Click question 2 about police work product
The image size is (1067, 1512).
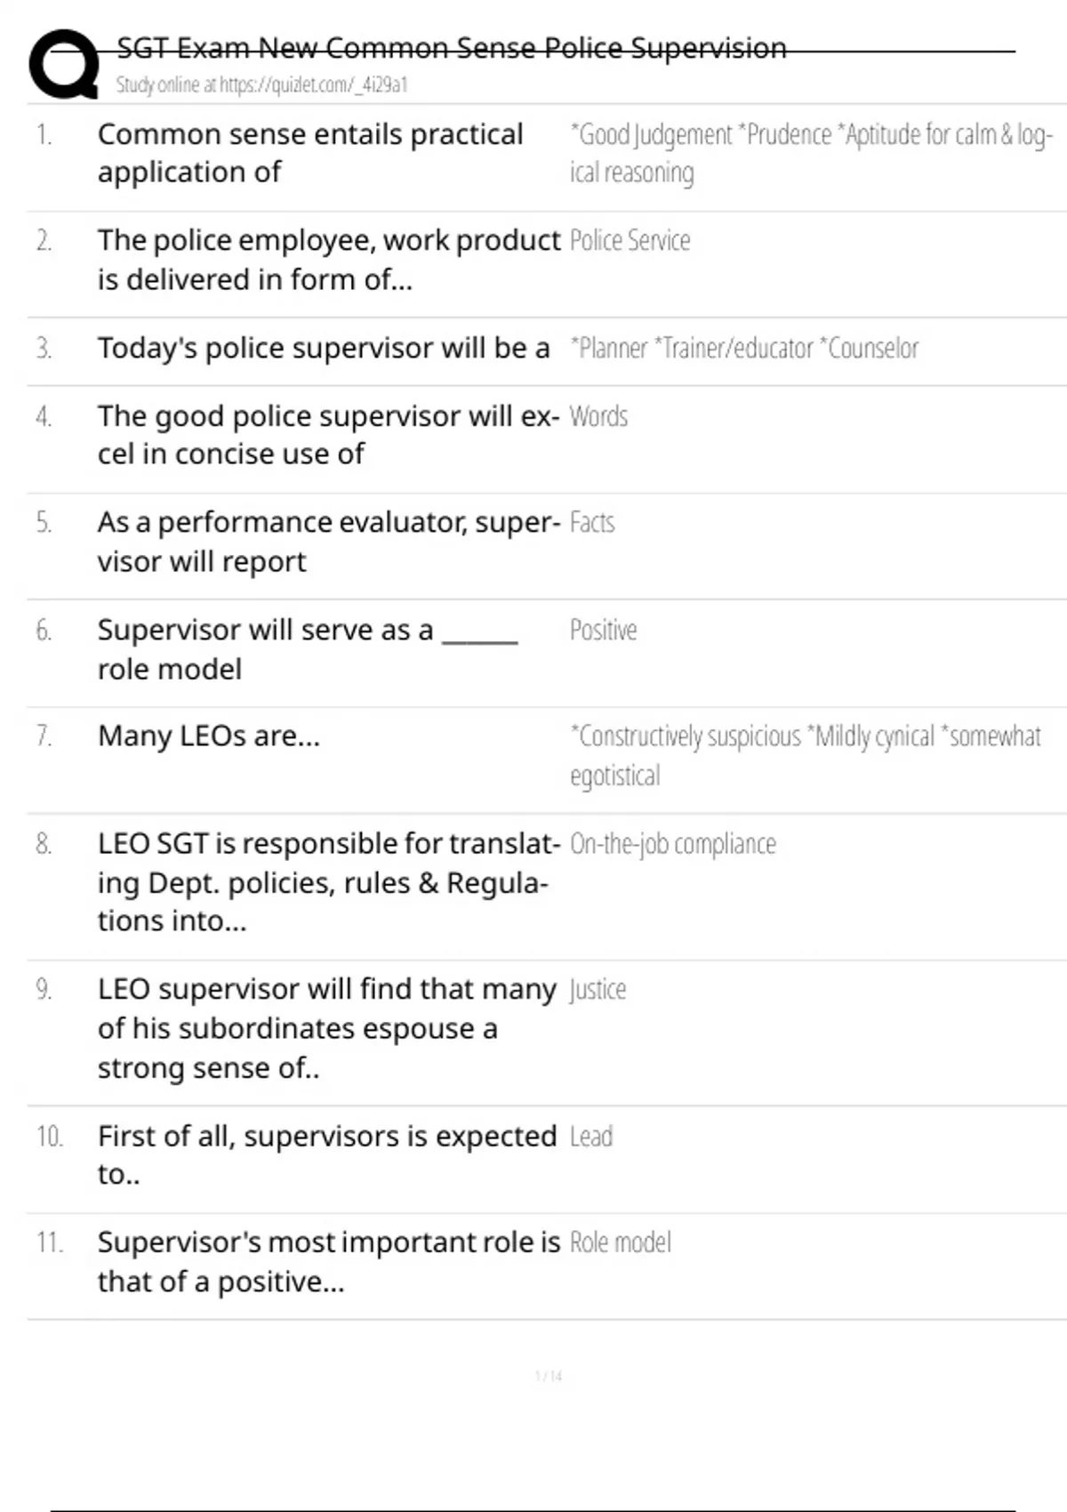[328, 260]
